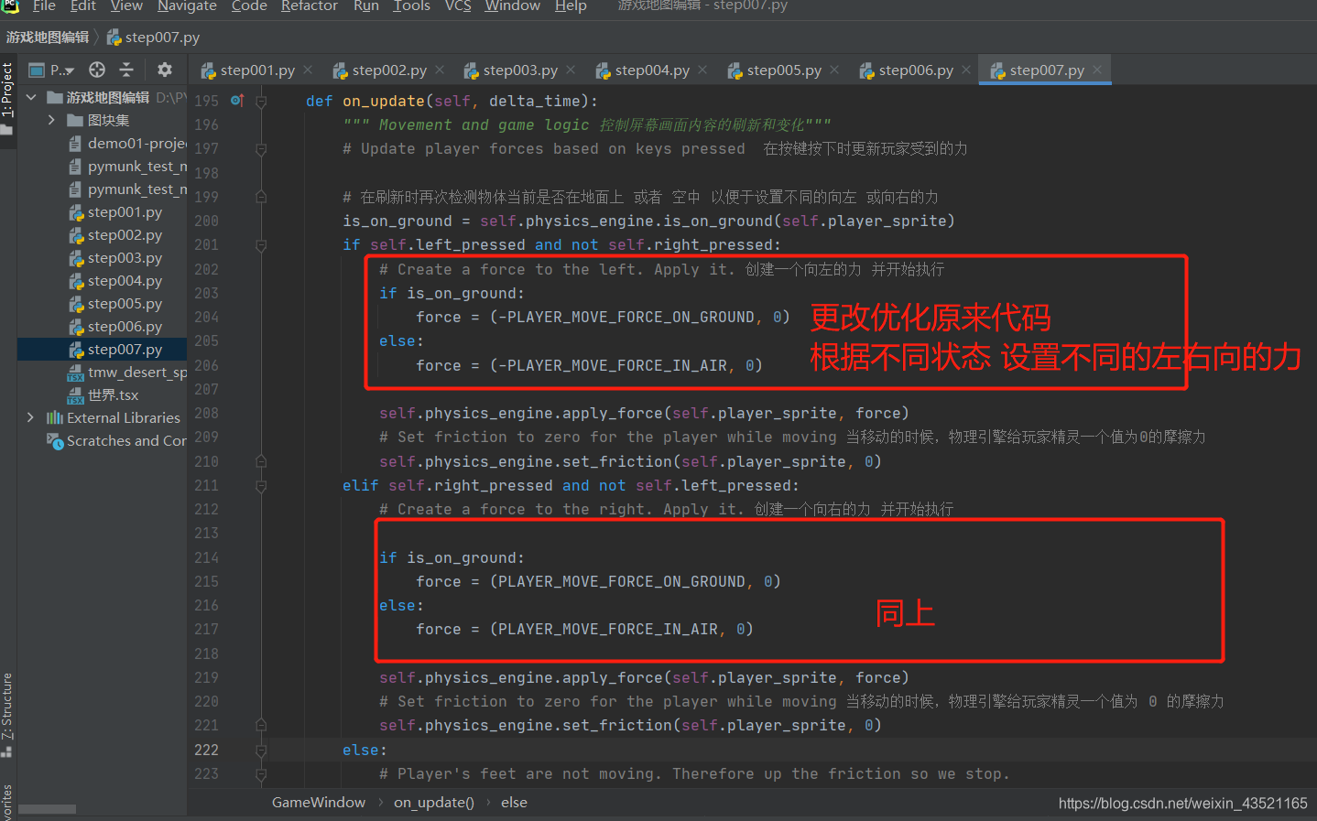
Task: Select Scratches and Consoles node
Action: (x=126, y=441)
